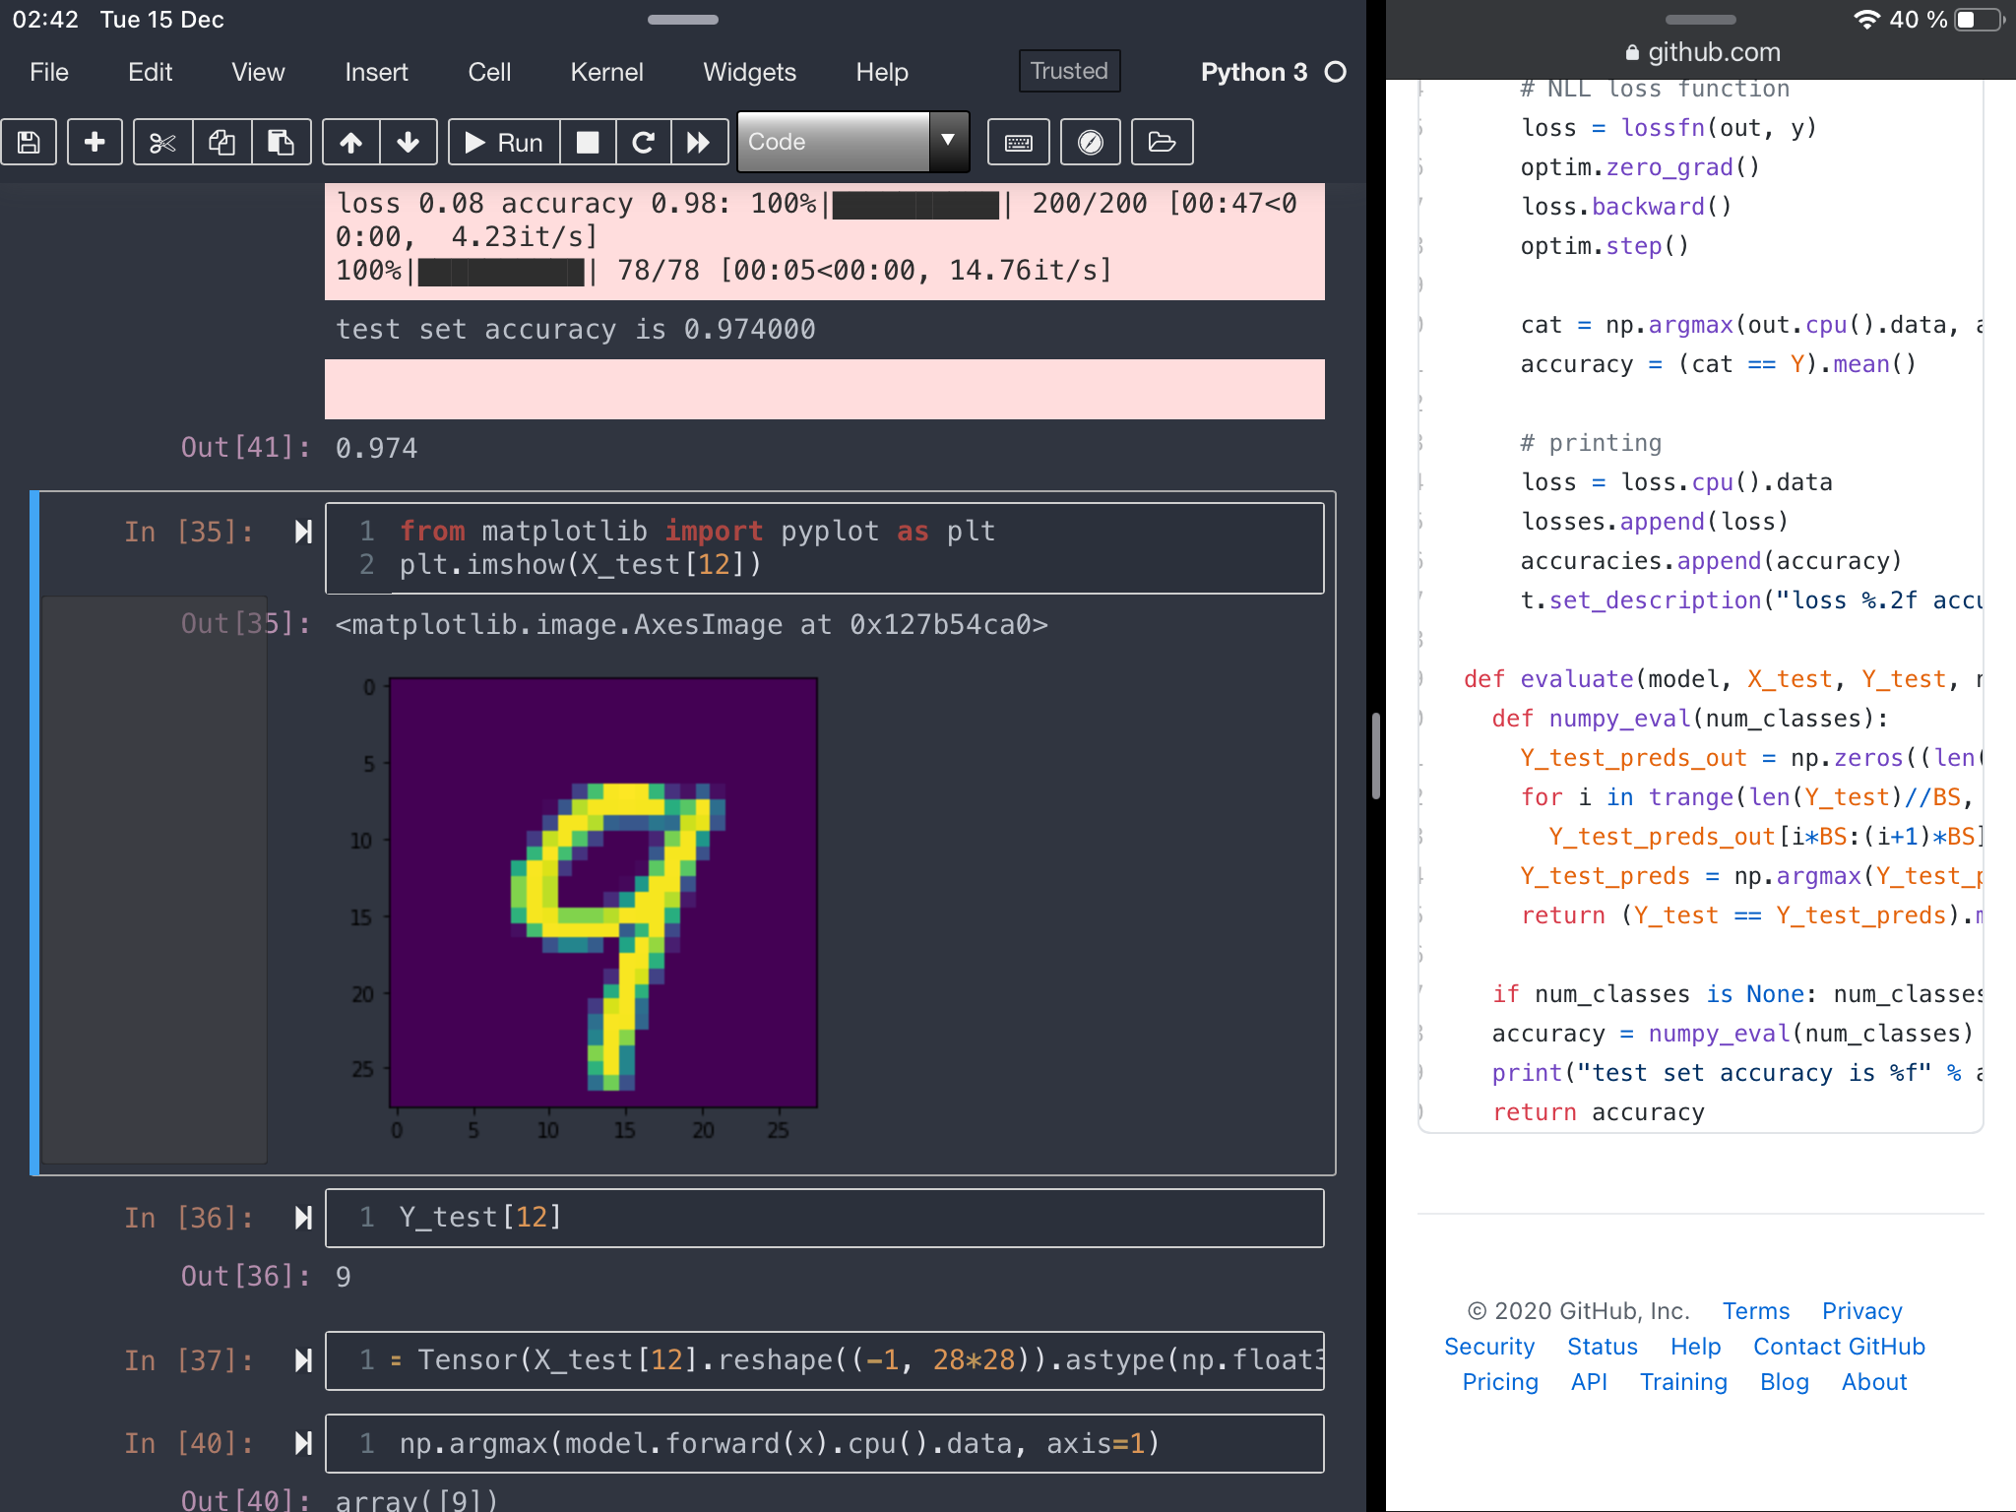2016x1512 pixels.
Task: Open the GitHub Pricing link
Action: tap(1499, 1382)
